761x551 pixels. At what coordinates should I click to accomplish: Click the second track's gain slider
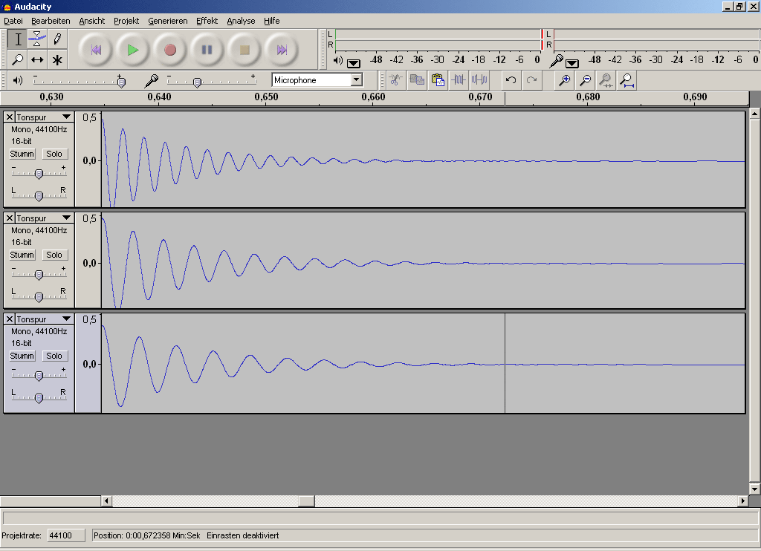[x=39, y=274]
